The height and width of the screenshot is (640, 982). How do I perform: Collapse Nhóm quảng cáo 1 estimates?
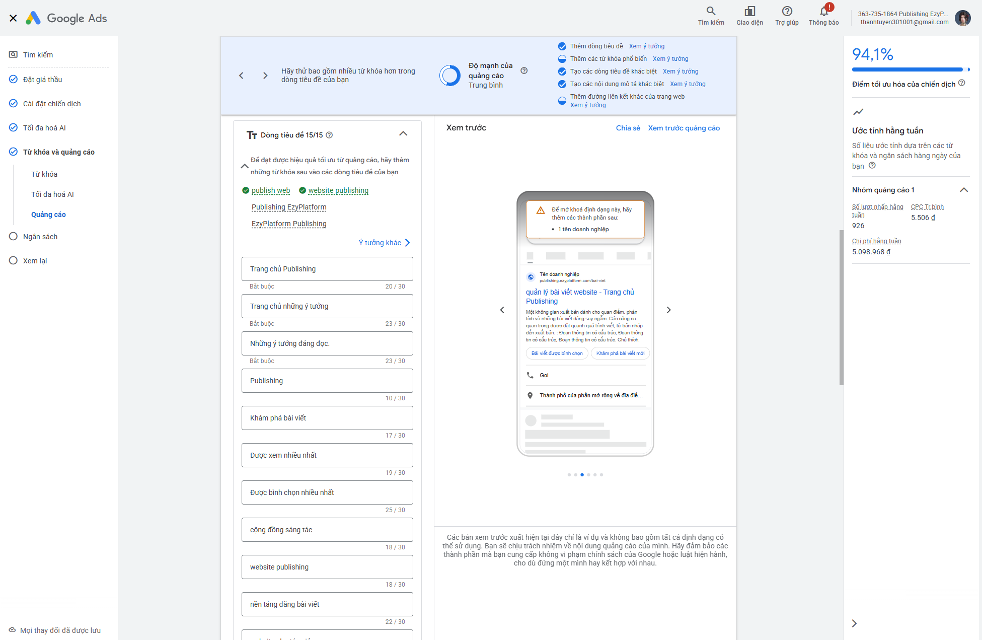click(x=964, y=190)
